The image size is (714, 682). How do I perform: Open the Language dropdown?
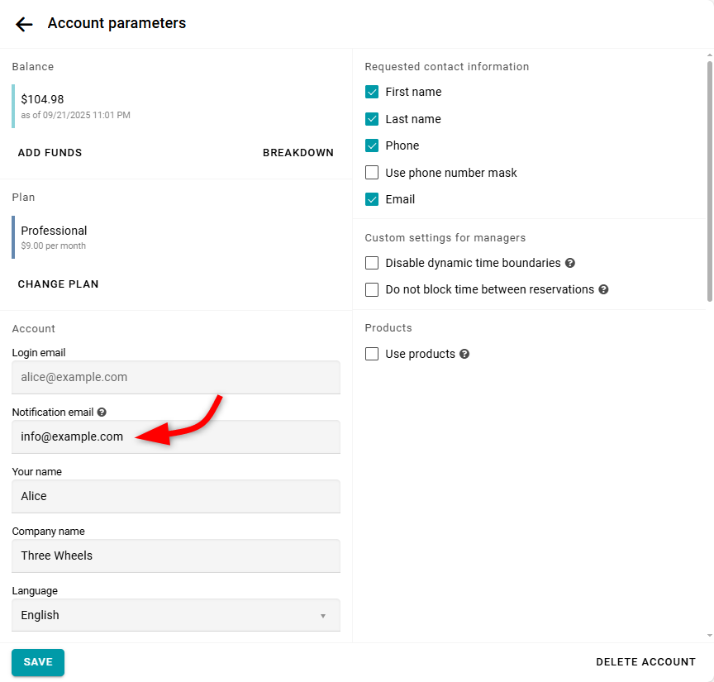tap(175, 615)
